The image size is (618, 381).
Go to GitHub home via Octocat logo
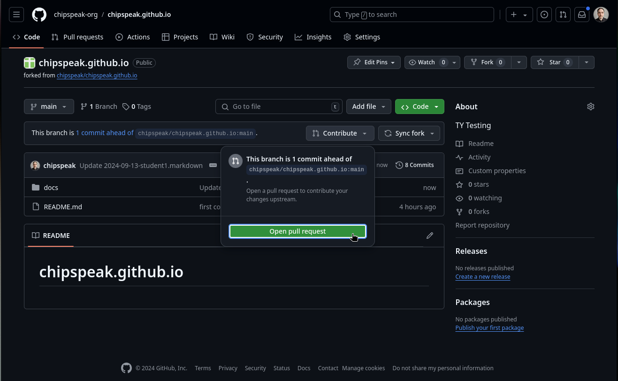(39, 15)
